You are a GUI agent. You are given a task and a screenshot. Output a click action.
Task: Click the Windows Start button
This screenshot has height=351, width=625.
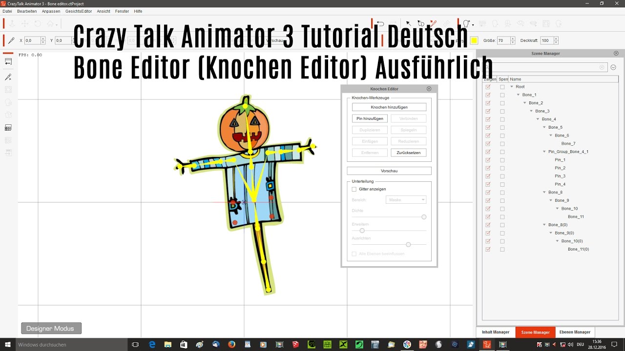pos(7,345)
